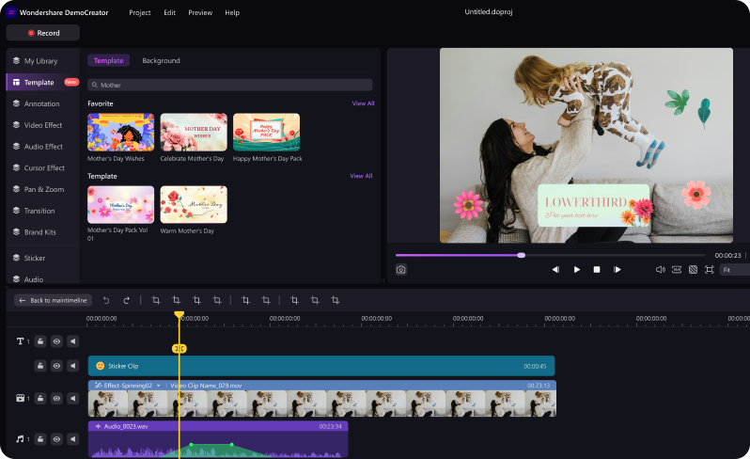Click the volume speaker icon in preview

tap(660, 270)
